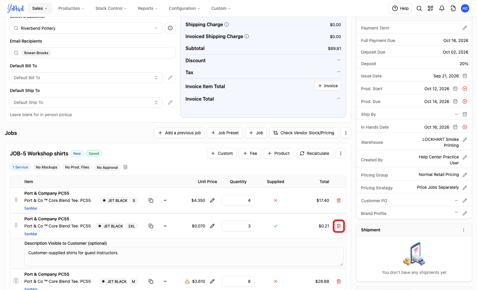Expand the JET BLACK S item details
Screen dimensions: 477x290
(165, 200)
